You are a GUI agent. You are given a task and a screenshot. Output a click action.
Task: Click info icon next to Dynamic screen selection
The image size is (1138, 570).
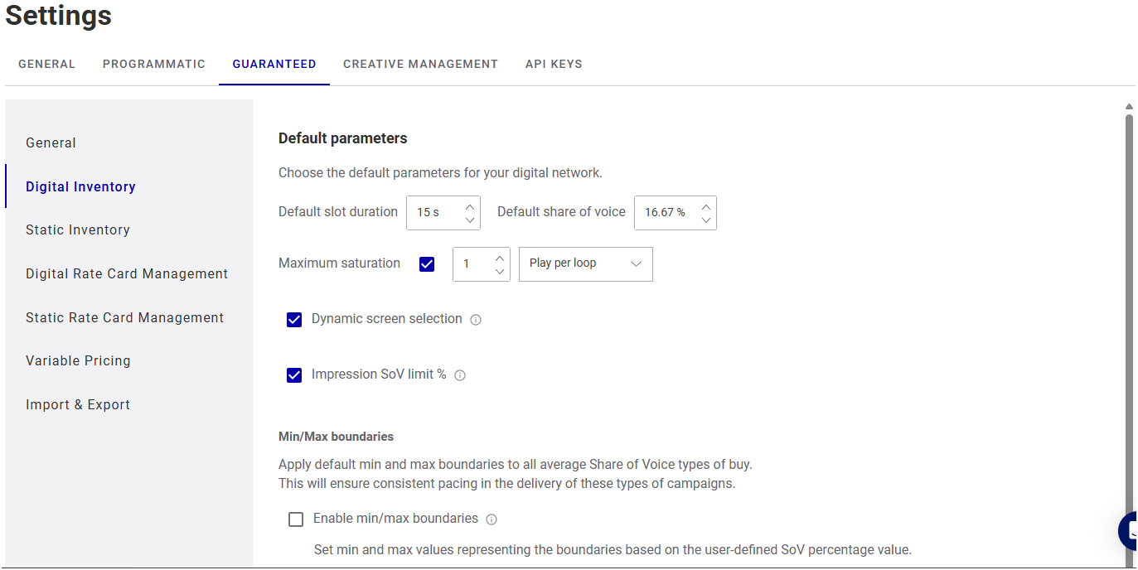click(476, 320)
